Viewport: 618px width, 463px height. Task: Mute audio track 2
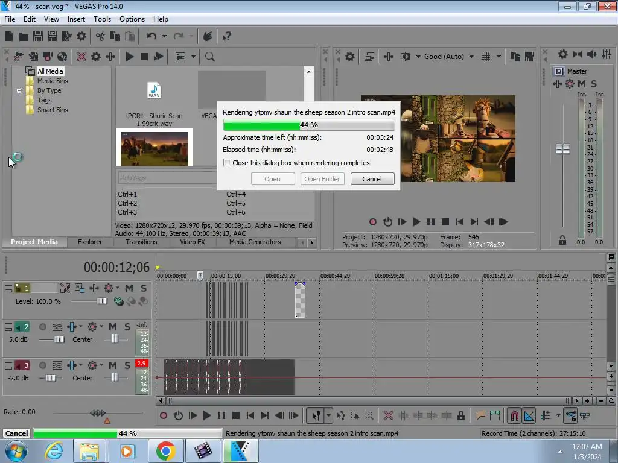(x=113, y=327)
